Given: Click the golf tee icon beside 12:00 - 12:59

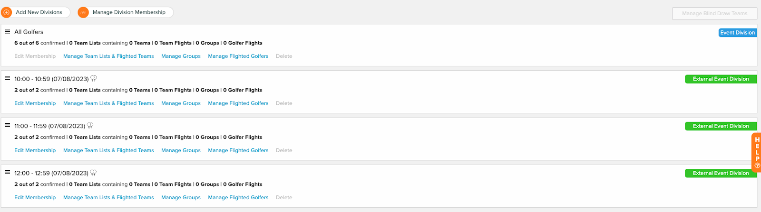Looking at the screenshot, I should coord(93,173).
